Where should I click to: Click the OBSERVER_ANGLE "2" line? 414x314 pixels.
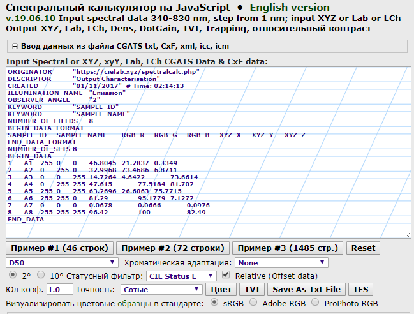pos(54,100)
